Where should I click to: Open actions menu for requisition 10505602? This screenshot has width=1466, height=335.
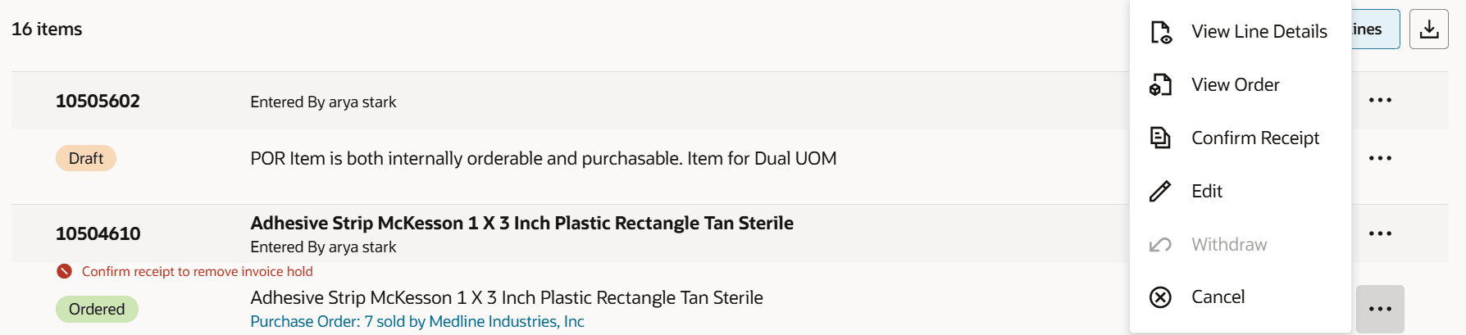tap(1380, 100)
